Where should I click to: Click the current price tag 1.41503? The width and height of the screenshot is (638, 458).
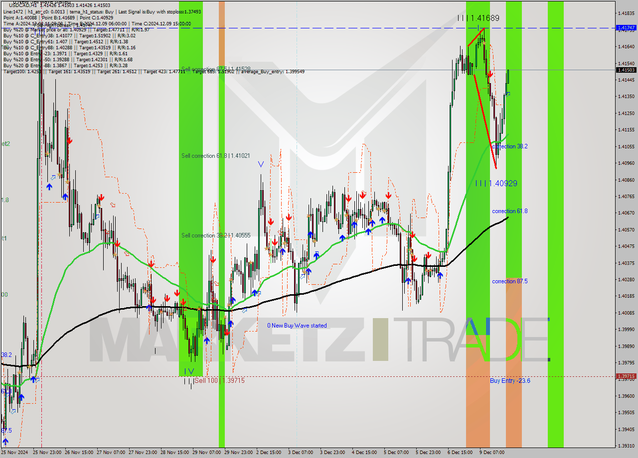(x=626, y=70)
